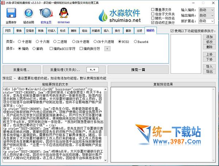Open the 过滤 tab
219x166 pixels.
tap(139, 31)
